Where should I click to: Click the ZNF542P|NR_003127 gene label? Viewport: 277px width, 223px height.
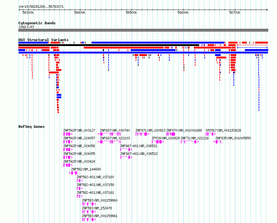[79, 131]
